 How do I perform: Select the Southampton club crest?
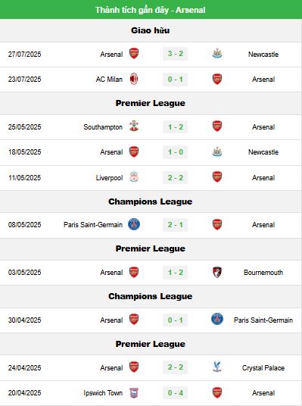134,126
